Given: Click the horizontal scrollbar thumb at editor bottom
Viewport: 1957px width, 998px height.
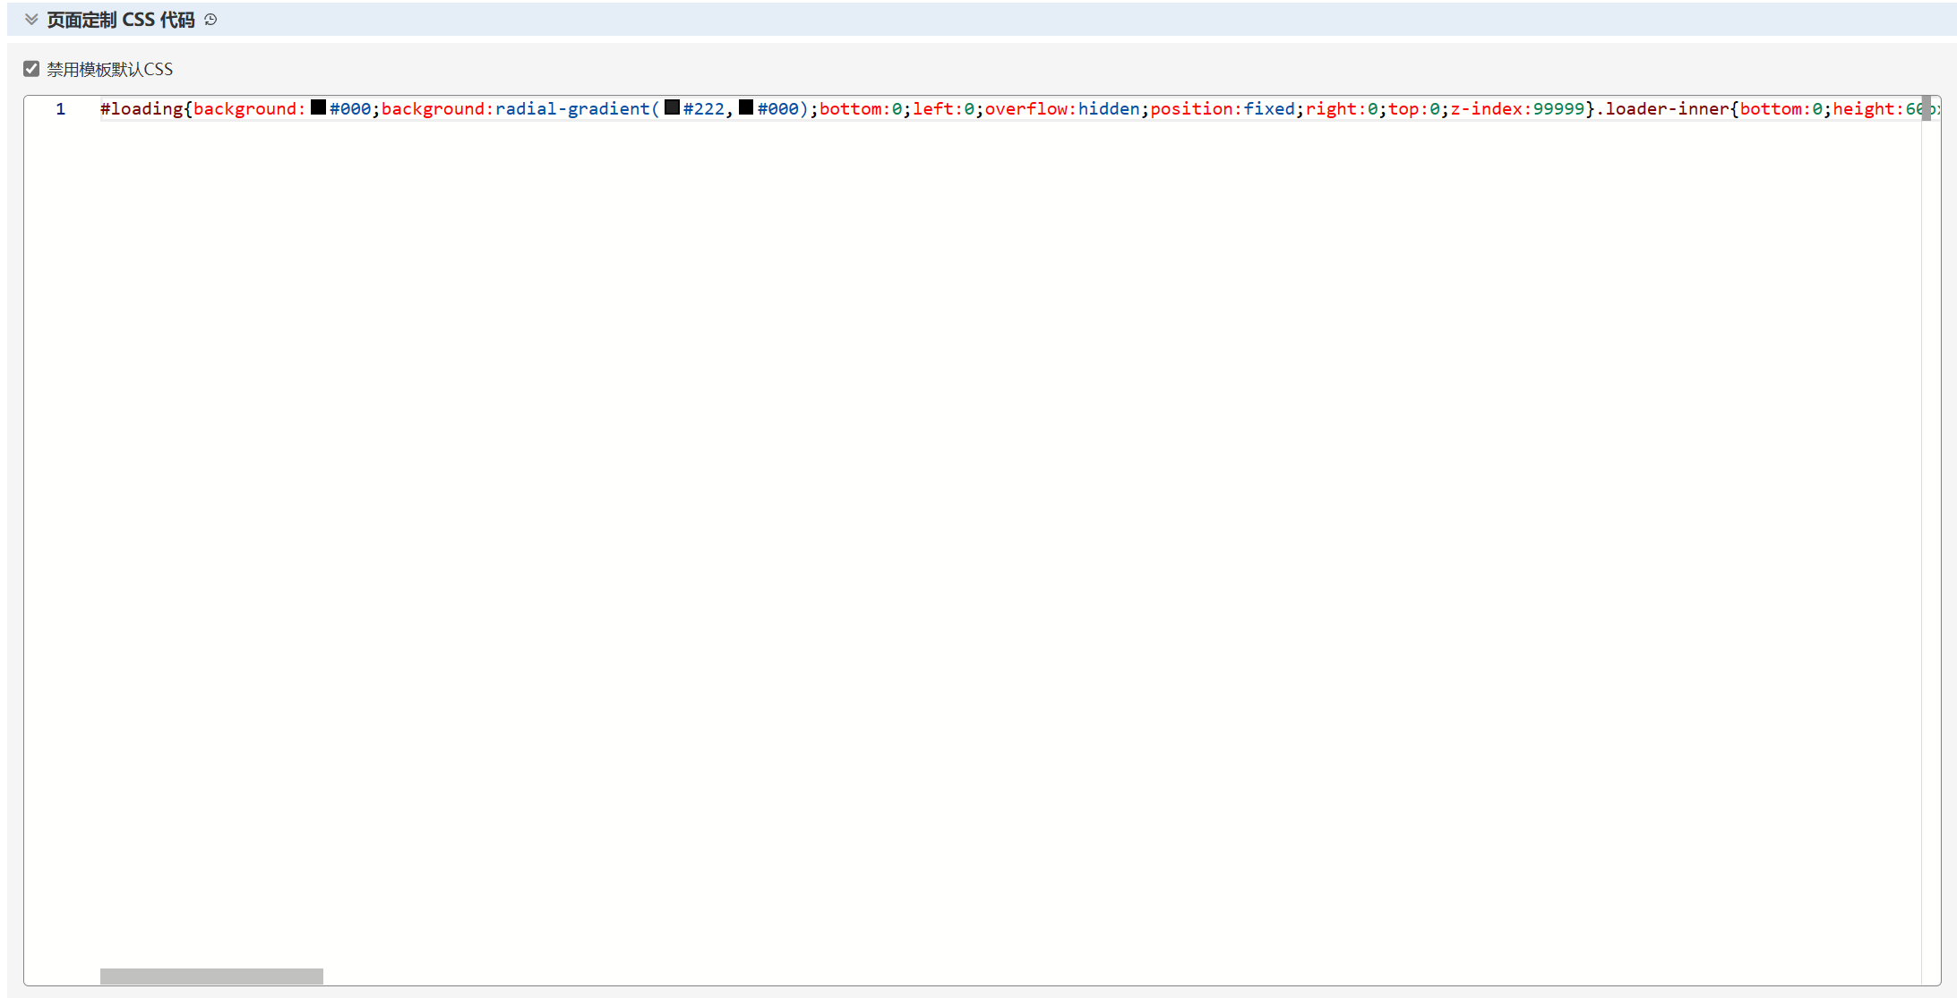Looking at the screenshot, I should coord(211,976).
